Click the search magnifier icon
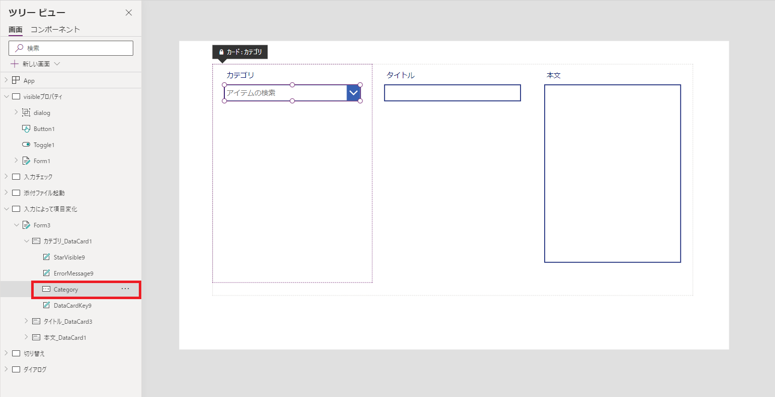The width and height of the screenshot is (775, 397). pyautogui.click(x=19, y=48)
